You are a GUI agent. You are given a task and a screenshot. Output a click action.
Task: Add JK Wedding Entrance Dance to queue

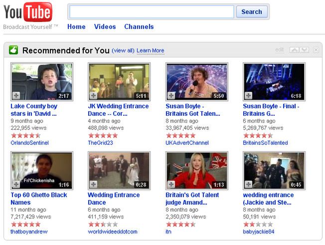94,96
